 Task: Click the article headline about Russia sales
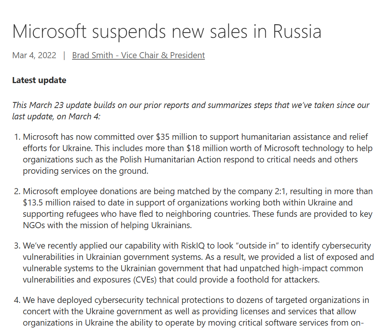(x=167, y=32)
